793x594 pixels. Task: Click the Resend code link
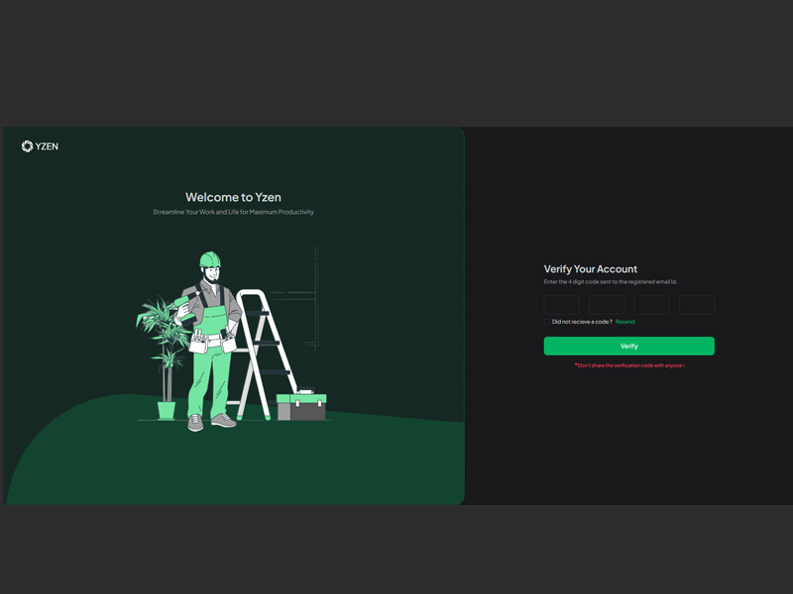[624, 322]
